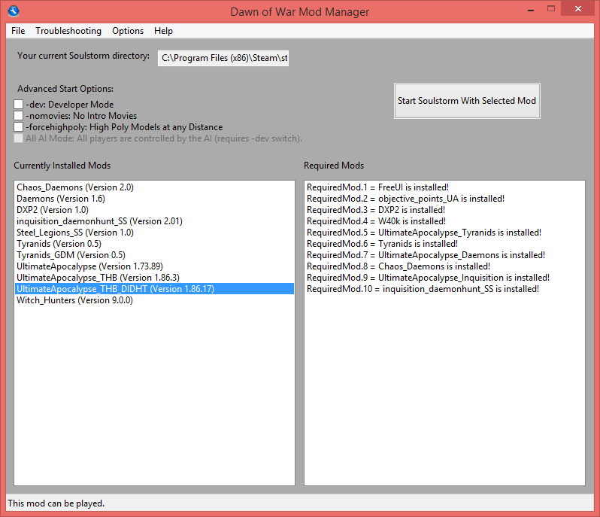Image resolution: width=600 pixels, height=517 pixels.
Task: Close the Mod Manager window
Action: (577, 8)
